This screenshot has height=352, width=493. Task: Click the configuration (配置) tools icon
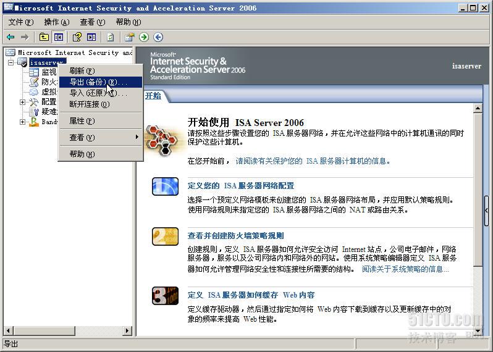tap(34, 102)
